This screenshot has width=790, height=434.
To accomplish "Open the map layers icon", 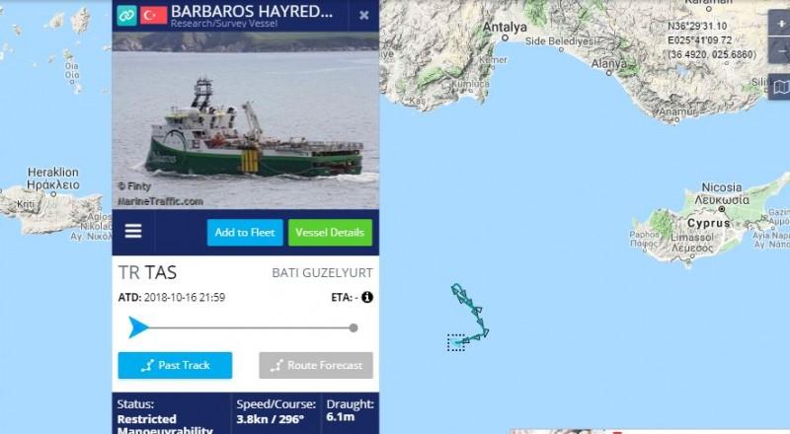I will pyautogui.click(x=780, y=87).
